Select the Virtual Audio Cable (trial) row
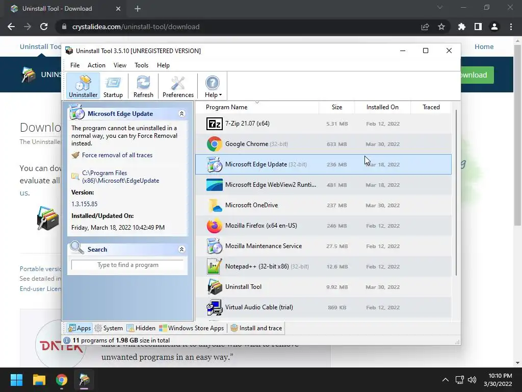Image resolution: width=522 pixels, height=392 pixels. [x=323, y=307]
